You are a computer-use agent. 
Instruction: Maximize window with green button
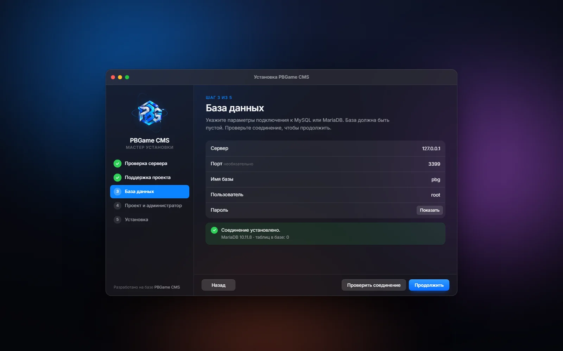(127, 77)
